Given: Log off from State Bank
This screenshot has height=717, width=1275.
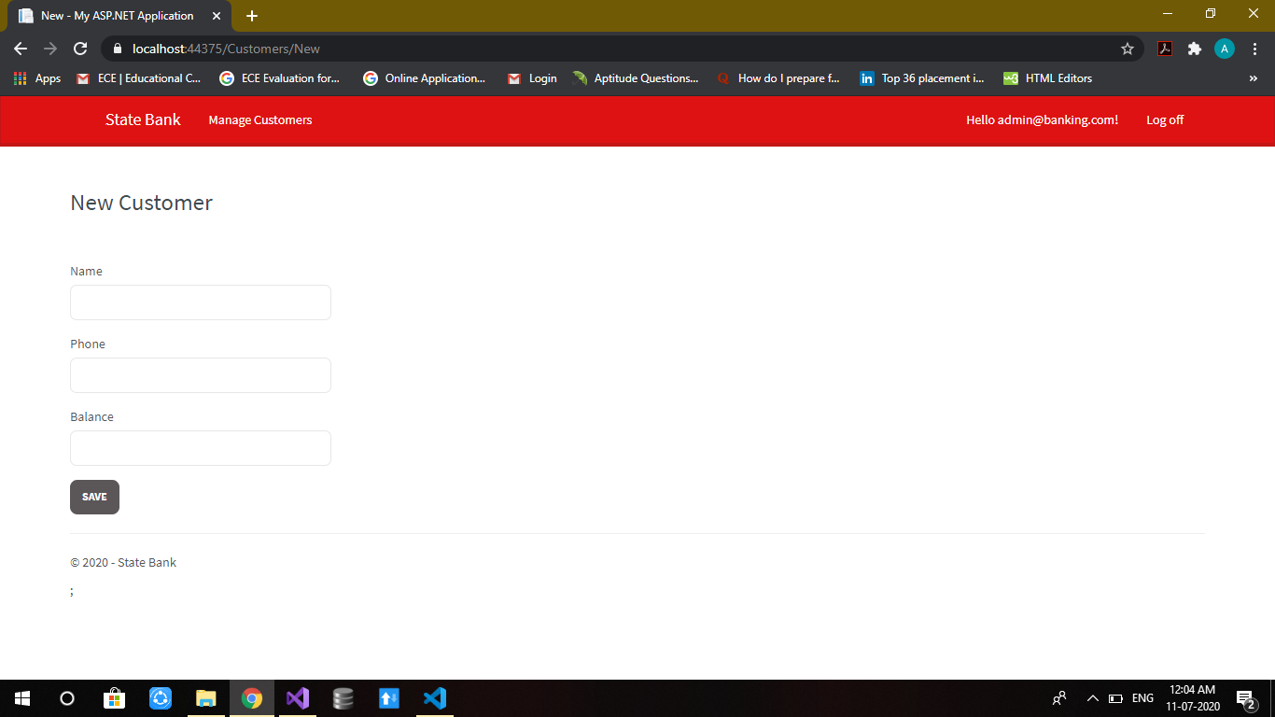Looking at the screenshot, I should click(x=1164, y=119).
